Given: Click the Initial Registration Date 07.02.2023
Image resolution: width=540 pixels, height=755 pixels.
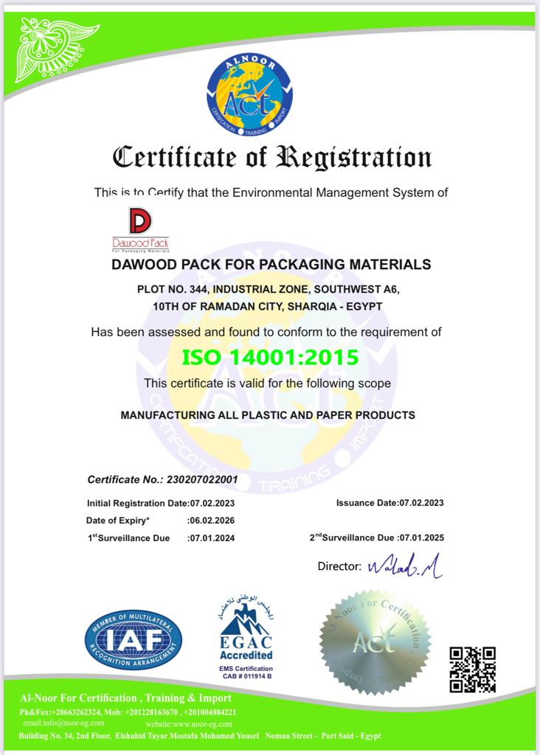Looking at the screenshot, I should [161, 503].
